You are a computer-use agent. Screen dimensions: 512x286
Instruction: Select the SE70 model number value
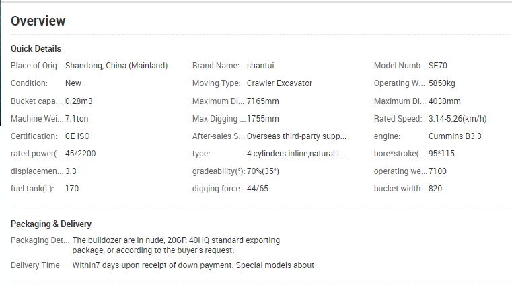pyautogui.click(x=437, y=66)
